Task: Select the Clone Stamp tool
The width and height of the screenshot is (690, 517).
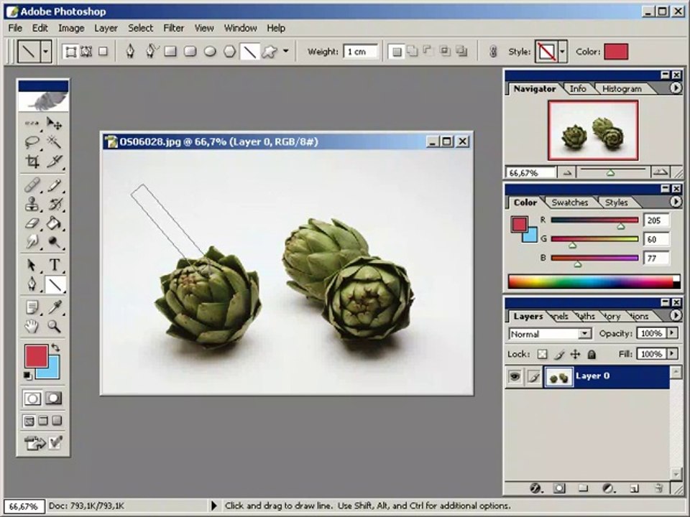Action: point(32,204)
